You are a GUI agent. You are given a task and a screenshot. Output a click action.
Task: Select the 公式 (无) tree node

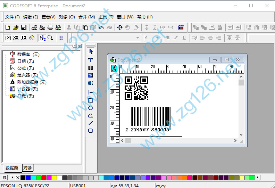coord(26,68)
